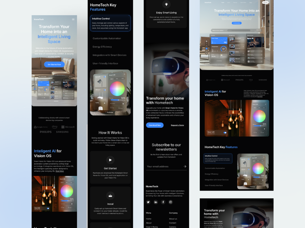This screenshot has height=228, width=305.
Task: Click Microsoft logo in desktop mockup
Action: click(x=225, y=80)
